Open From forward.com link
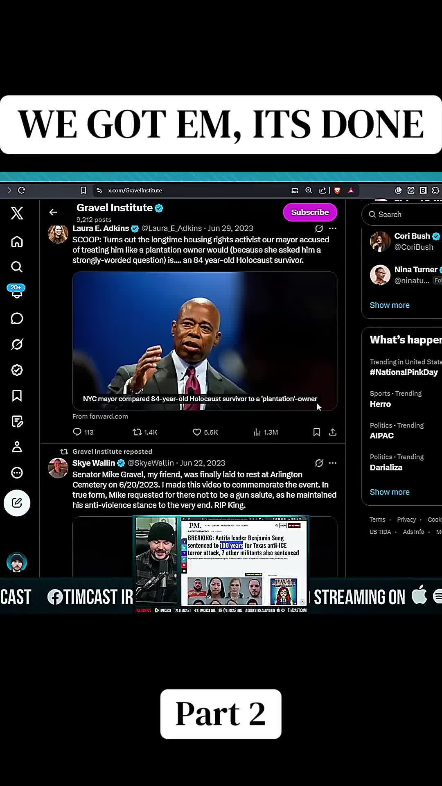The height and width of the screenshot is (786, 442). (100, 416)
